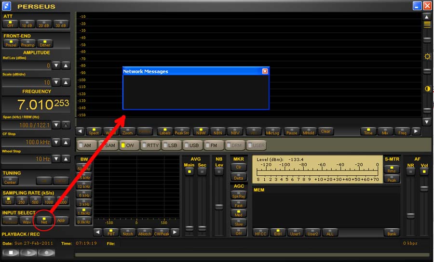Select the EIBI memory database
434x262 pixels.
(278, 232)
